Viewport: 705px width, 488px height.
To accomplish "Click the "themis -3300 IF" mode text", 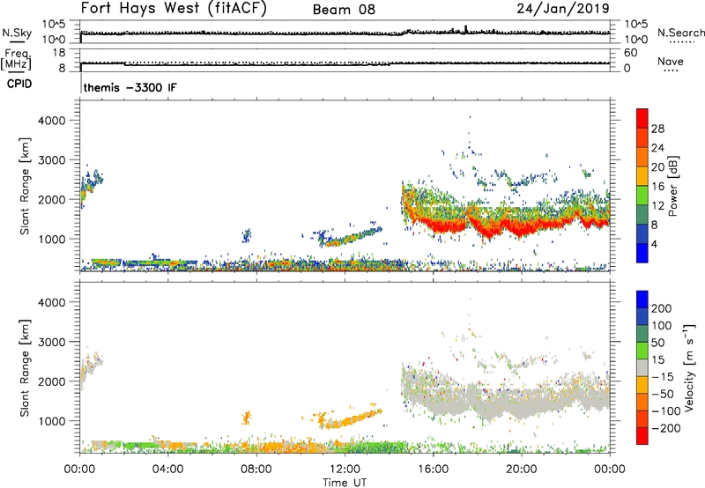I will click(130, 87).
